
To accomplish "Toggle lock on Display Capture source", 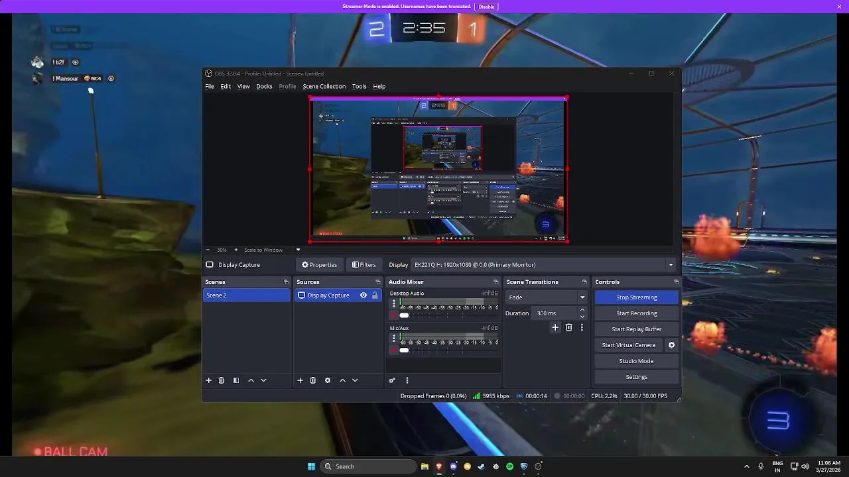I will [375, 295].
